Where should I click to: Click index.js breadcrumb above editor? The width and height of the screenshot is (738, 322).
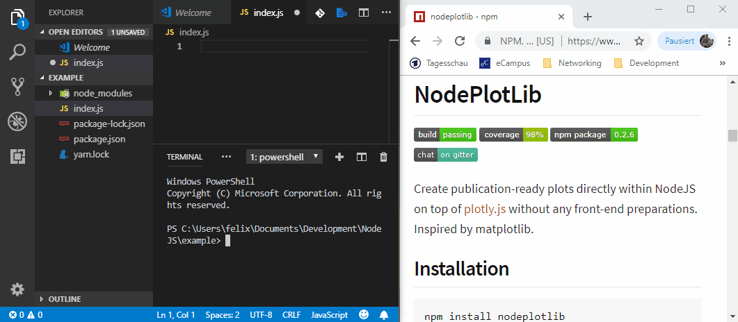[x=188, y=32]
